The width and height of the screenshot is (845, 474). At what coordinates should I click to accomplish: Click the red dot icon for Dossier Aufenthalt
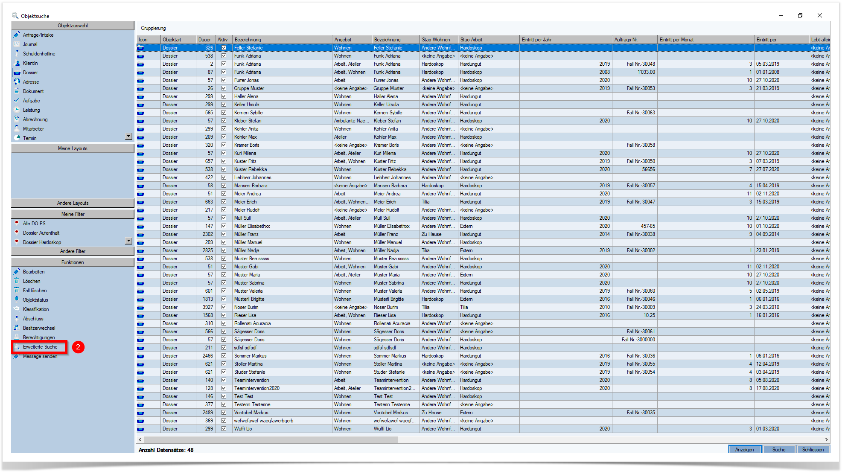17,233
